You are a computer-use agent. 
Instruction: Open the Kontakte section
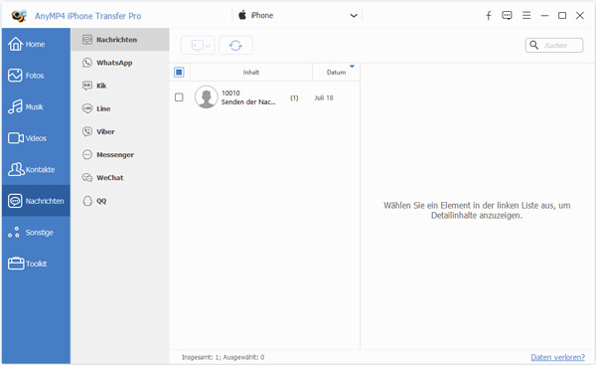(36, 169)
